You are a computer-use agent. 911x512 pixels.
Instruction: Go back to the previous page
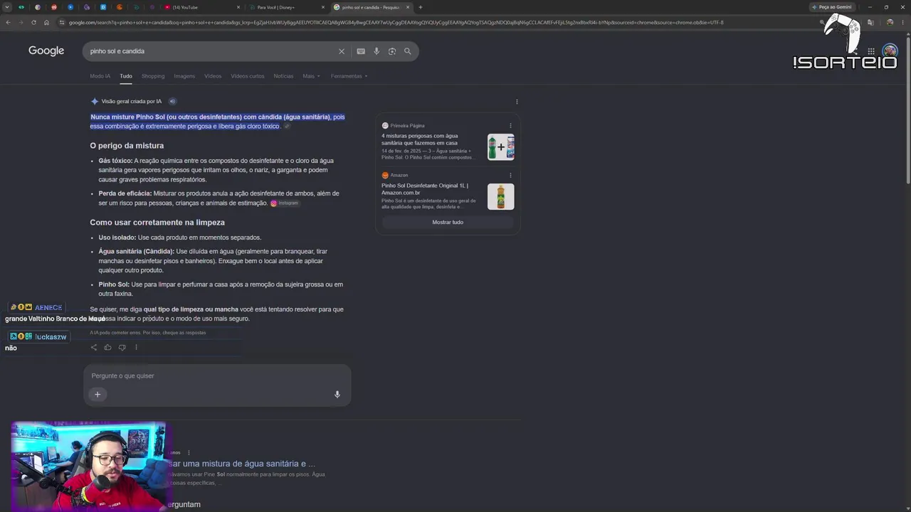click(x=8, y=22)
